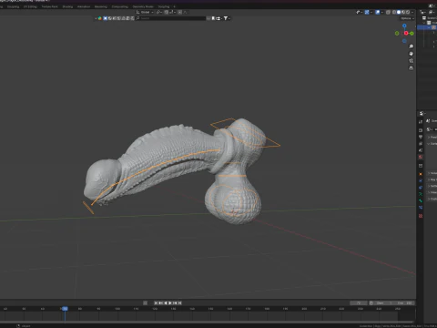The image size is (437, 328).
Task: Click the red X axis on navigation gizmo
Action: pos(406,33)
